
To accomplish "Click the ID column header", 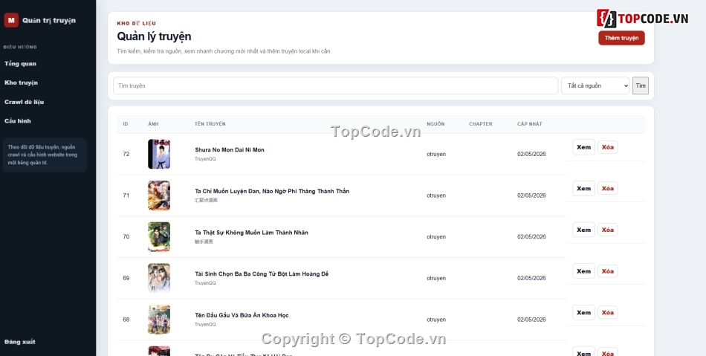I will coord(125,124).
